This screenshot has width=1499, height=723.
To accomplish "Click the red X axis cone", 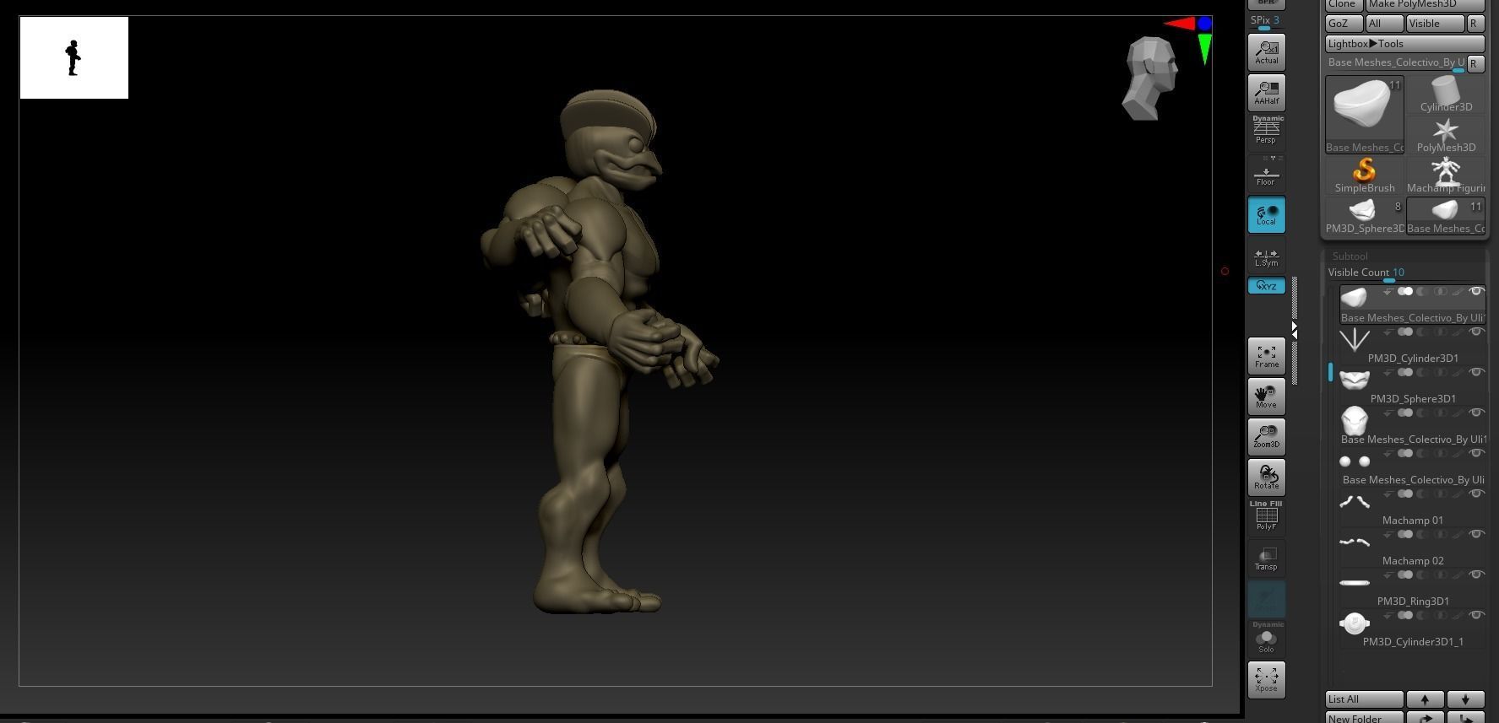I will point(1179,24).
